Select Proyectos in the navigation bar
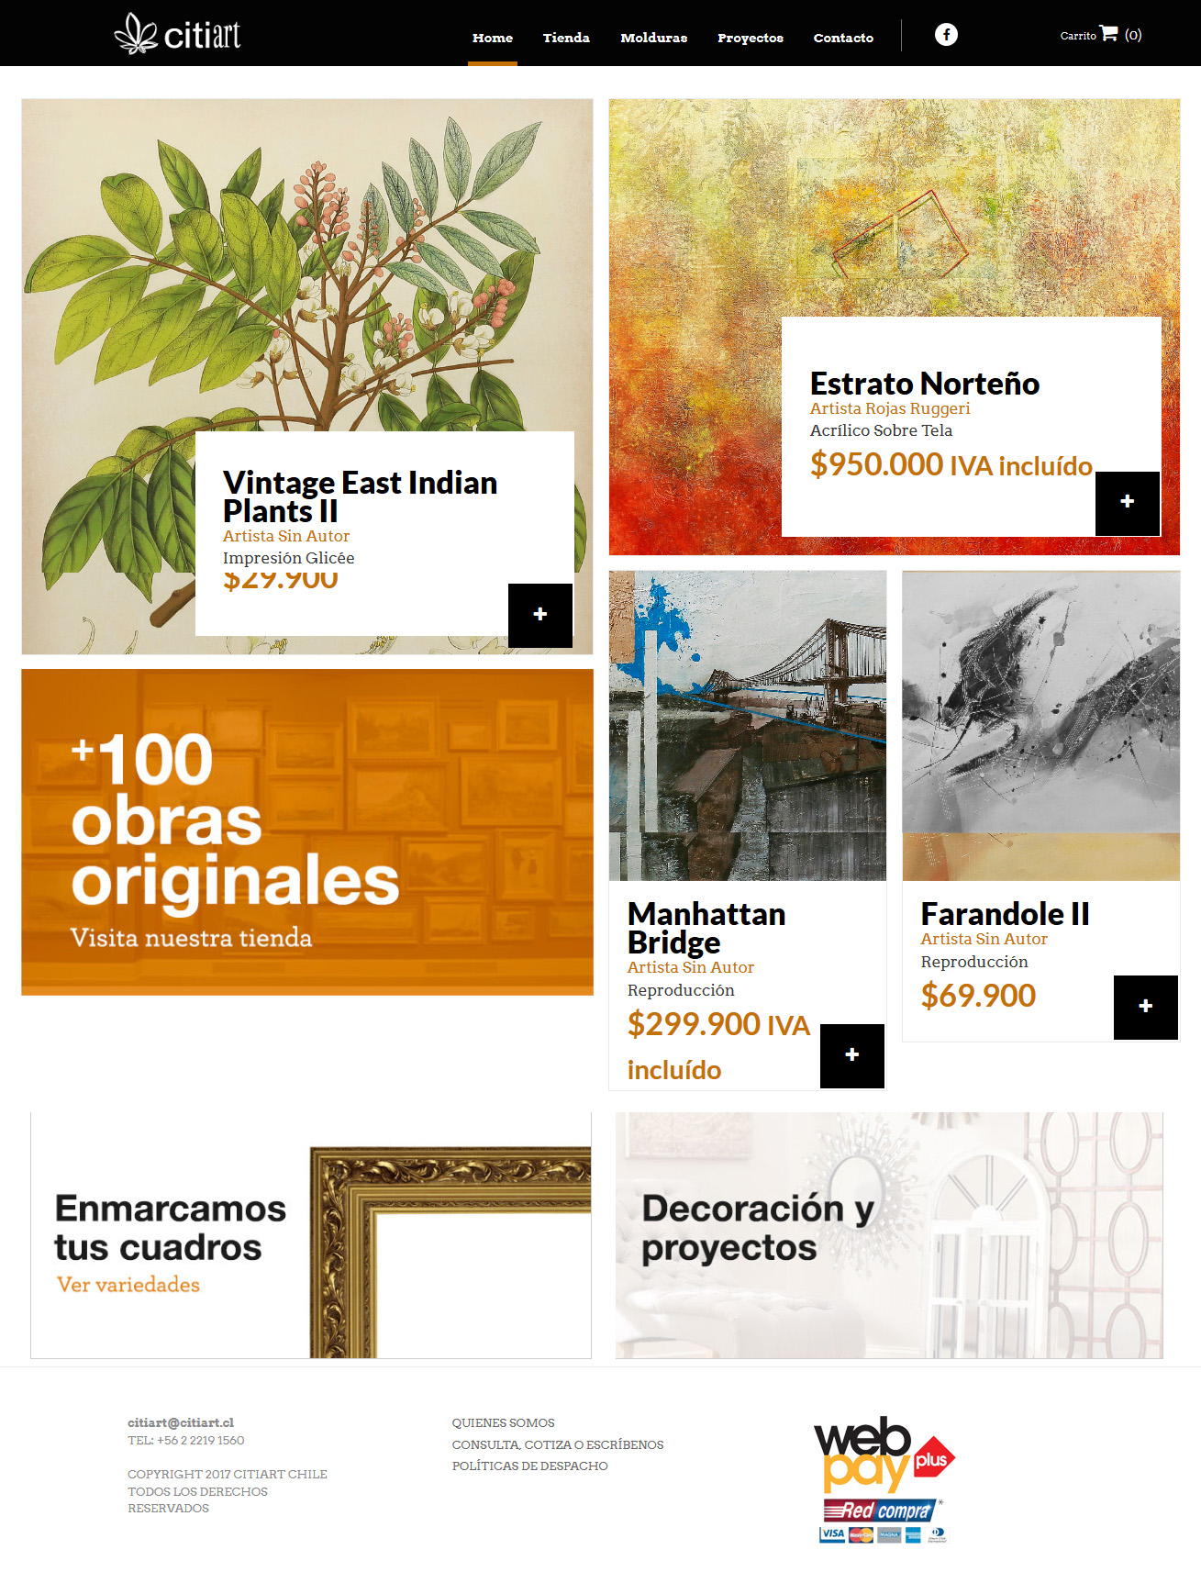 (751, 38)
